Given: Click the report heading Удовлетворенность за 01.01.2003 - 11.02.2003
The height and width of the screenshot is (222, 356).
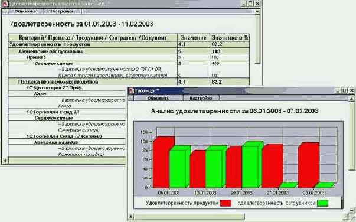Looking at the screenshot, I should click(x=81, y=24).
